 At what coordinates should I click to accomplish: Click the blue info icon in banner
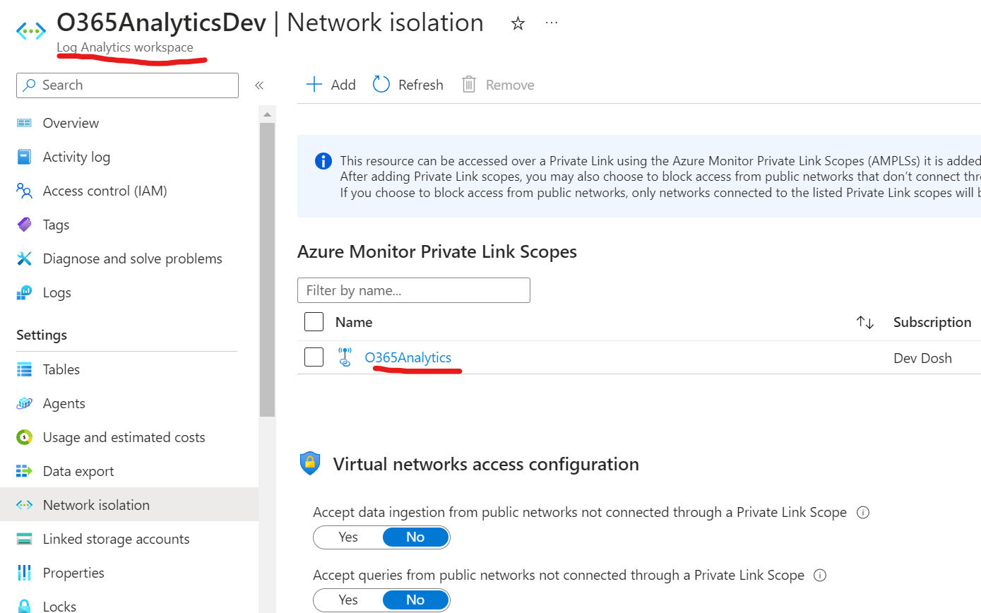[323, 161]
